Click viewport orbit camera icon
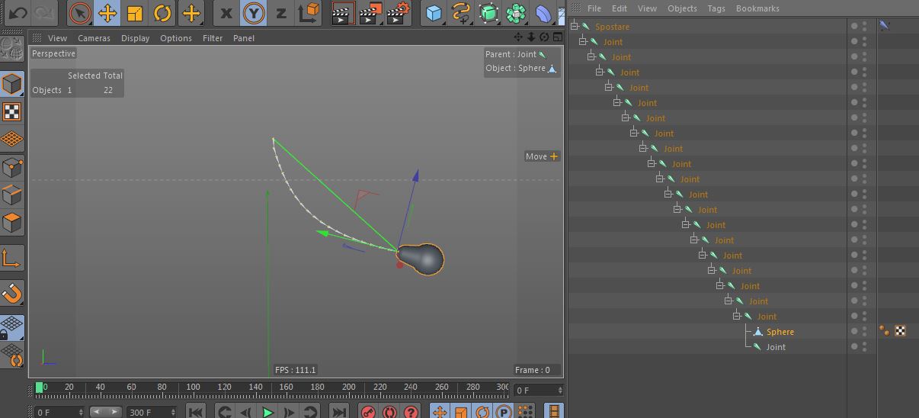The width and height of the screenshot is (919, 418). (544, 37)
